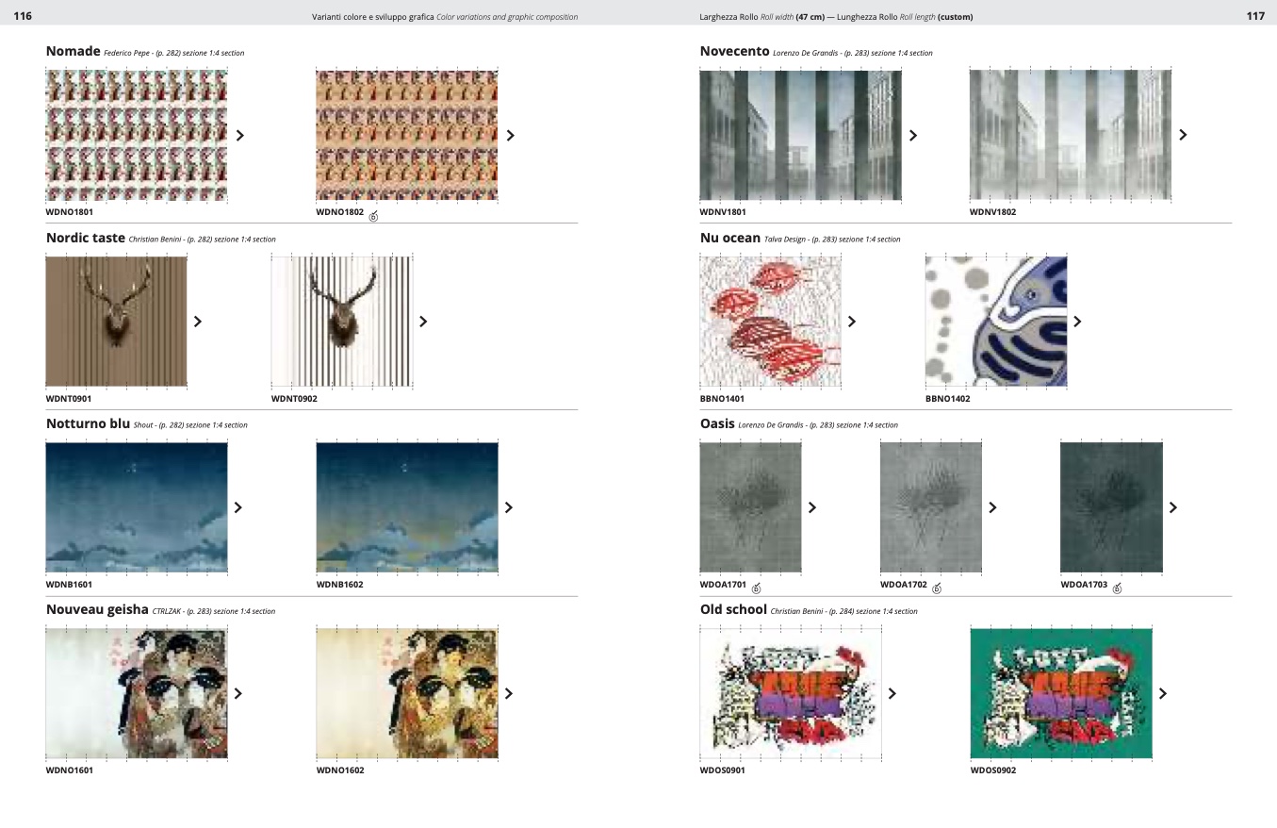The height and width of the screenshot is (828, 1277).
Task: Select the dark Oasis WDOA1703 thumbnail
Action: pos(1111,506)
